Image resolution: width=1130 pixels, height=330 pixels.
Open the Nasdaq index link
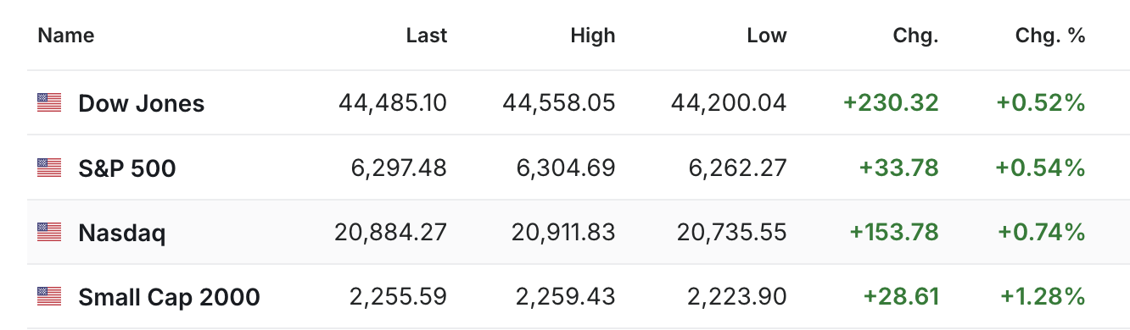[122, 233]
